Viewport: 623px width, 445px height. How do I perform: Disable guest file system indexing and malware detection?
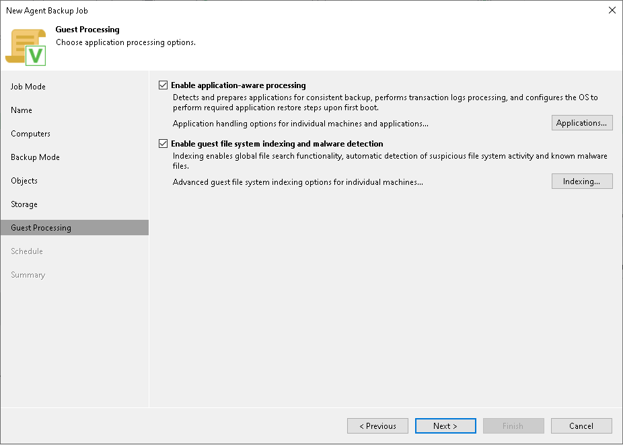[x=163, y=144]
